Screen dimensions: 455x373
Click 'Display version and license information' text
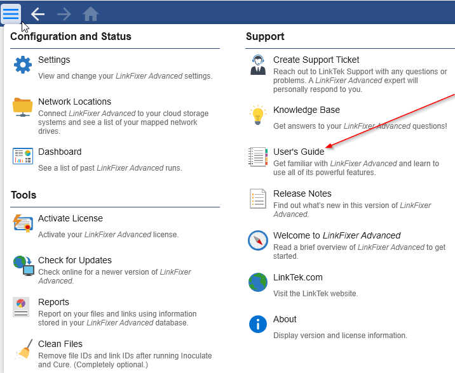click(341, 336)
